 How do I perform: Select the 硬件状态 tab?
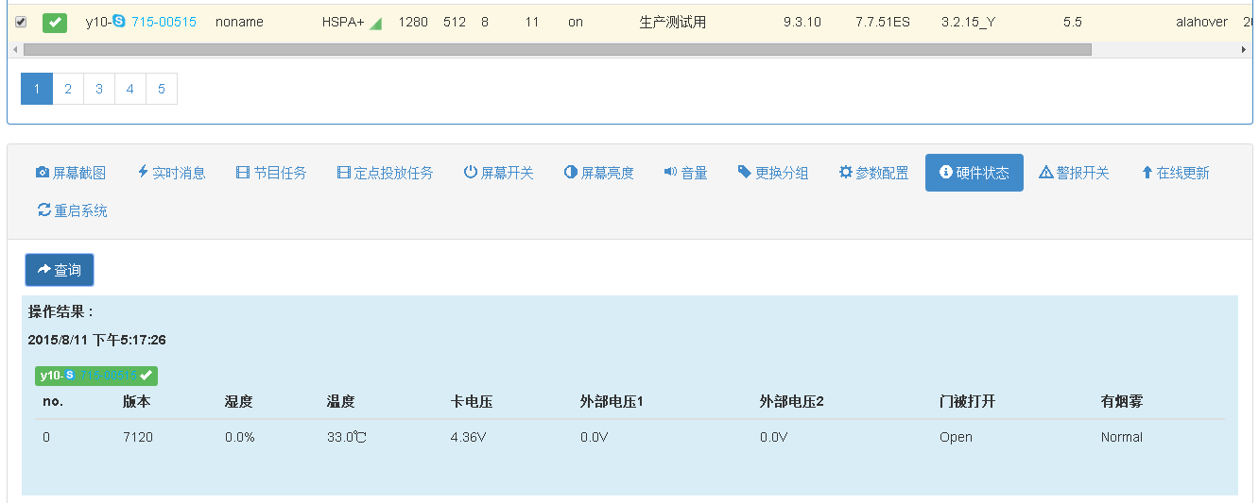(974, 173)
